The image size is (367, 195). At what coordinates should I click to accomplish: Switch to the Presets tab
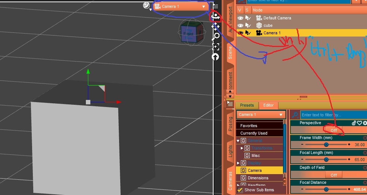pyautogui.click(x=247, y=105)
